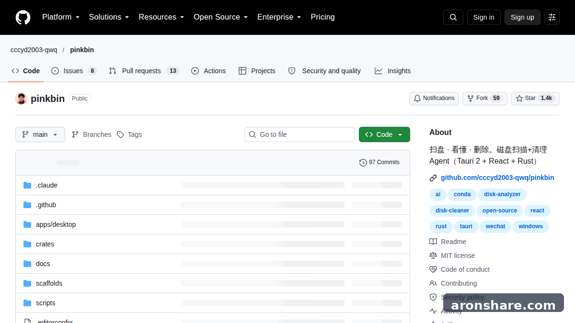Screen dimensions: 575x323
Task: Expand the Platform menu
Action: pyautogui.click(x=61, y=17)
